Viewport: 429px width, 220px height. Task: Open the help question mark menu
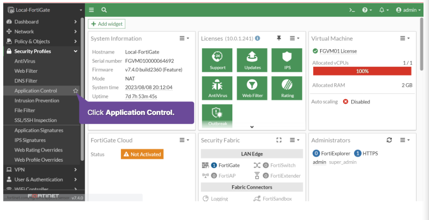(367, 10)
